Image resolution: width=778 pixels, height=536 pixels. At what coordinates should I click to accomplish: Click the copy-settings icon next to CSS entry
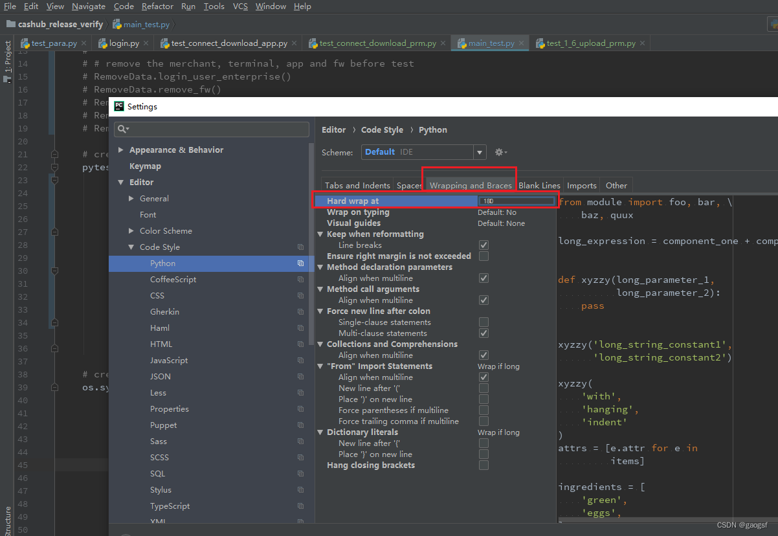(300, 295)
